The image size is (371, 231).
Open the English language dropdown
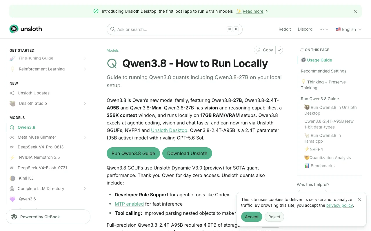pyautogui.click(x=349, y=29)
